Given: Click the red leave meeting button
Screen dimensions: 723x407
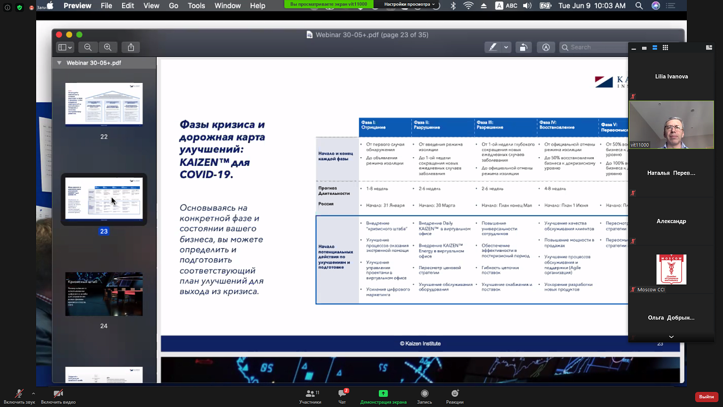Looking at the screenshot, I should pyautogui.click(x=707, y=396).
